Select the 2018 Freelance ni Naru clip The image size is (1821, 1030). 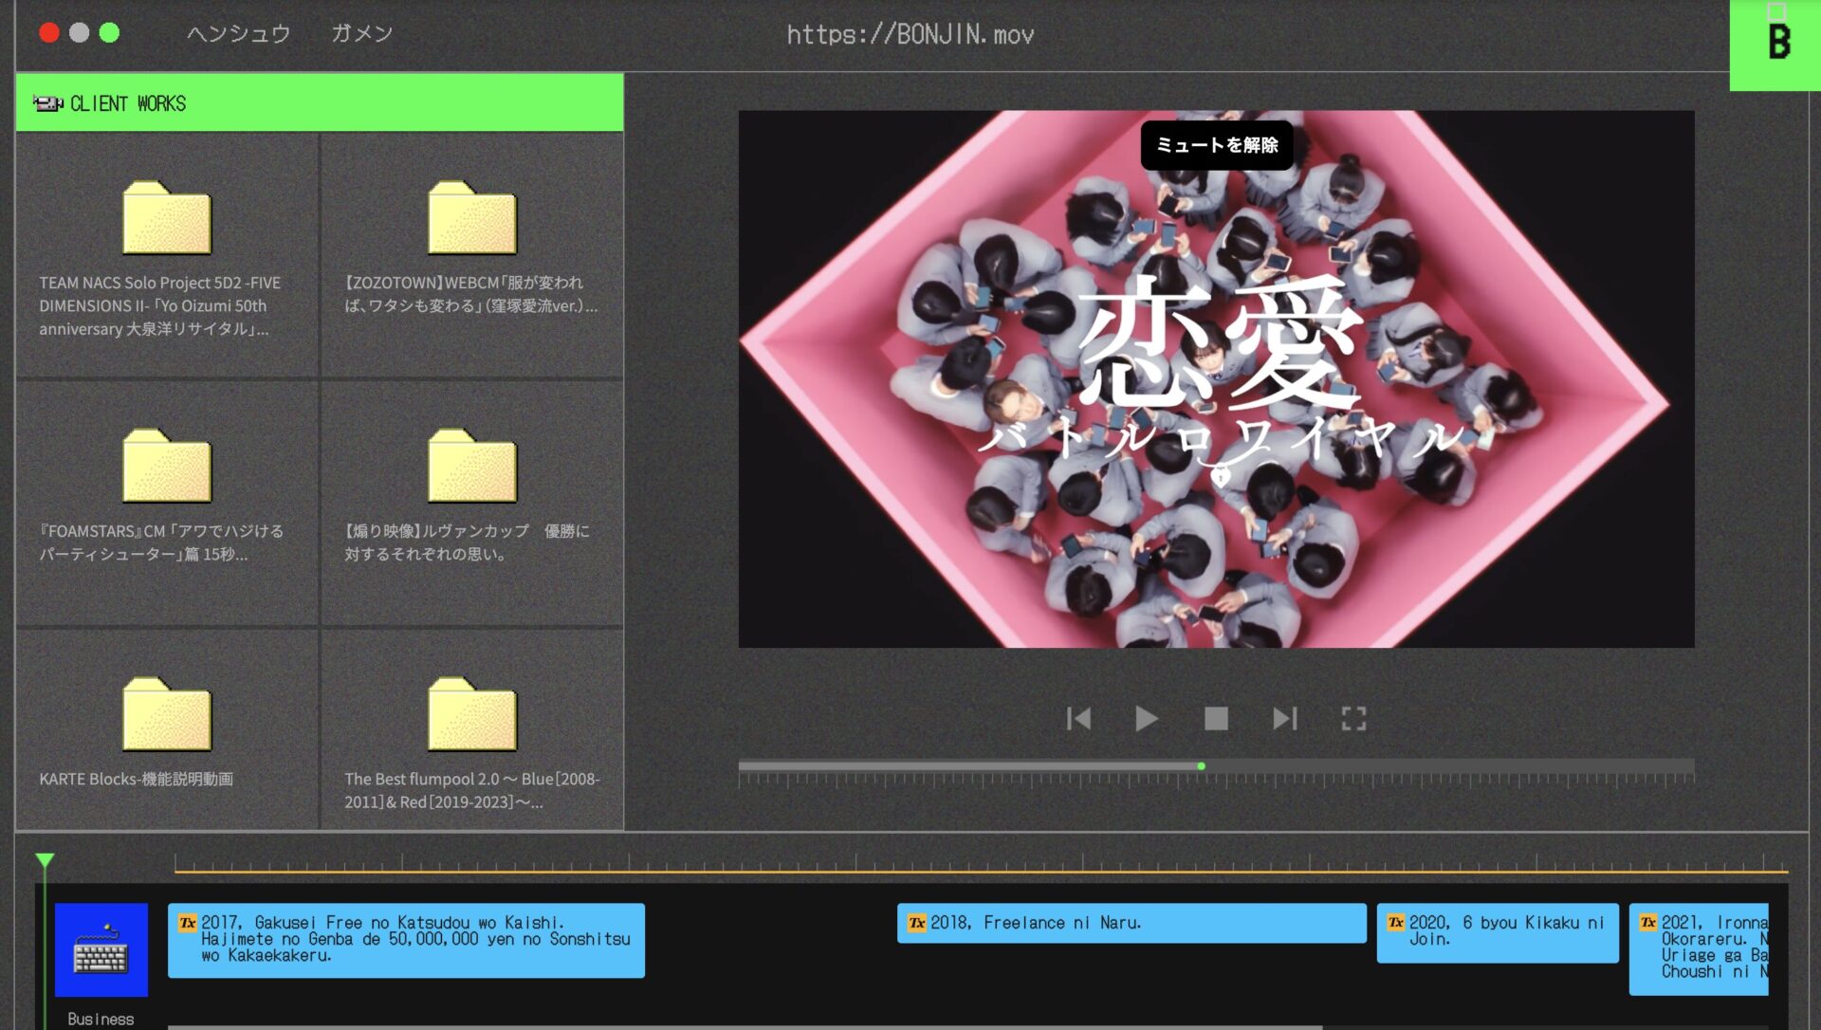tap(1131, 923)
